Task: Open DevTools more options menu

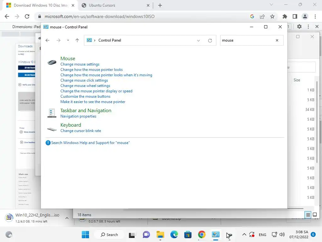Action: click(308, 26)
